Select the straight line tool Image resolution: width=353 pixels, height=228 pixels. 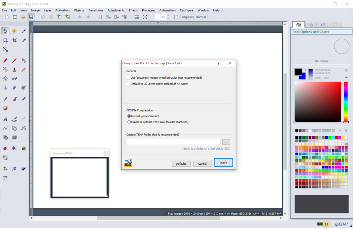24,119
